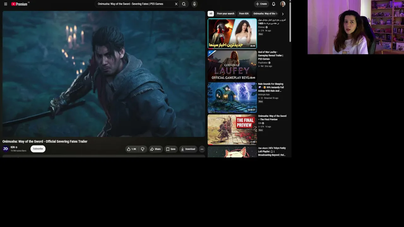Image resolution: width=404 pixels, height=227 pixels.
Task: Subscribe to the IGN channel
Action: coord(38,149)
